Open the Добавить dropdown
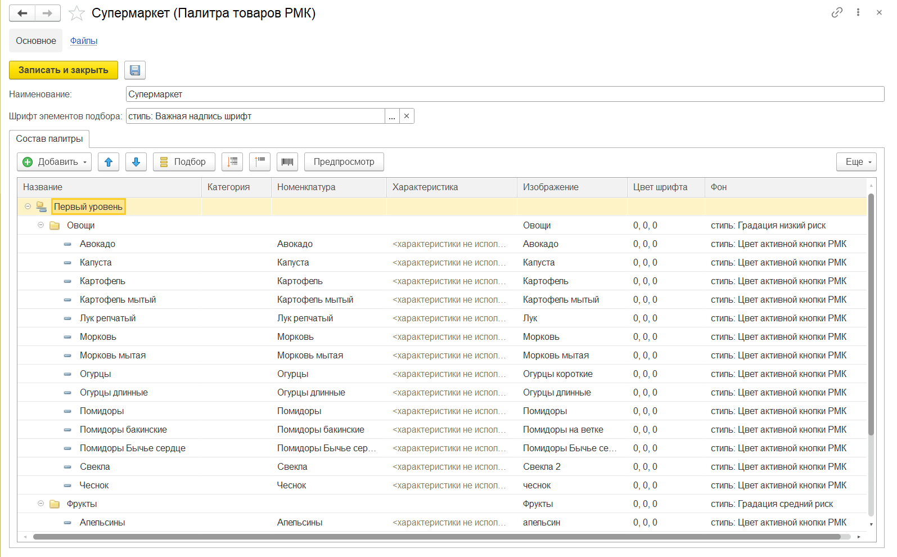Image resolution: width=897 pixels, height=557 pixels. 55,162
